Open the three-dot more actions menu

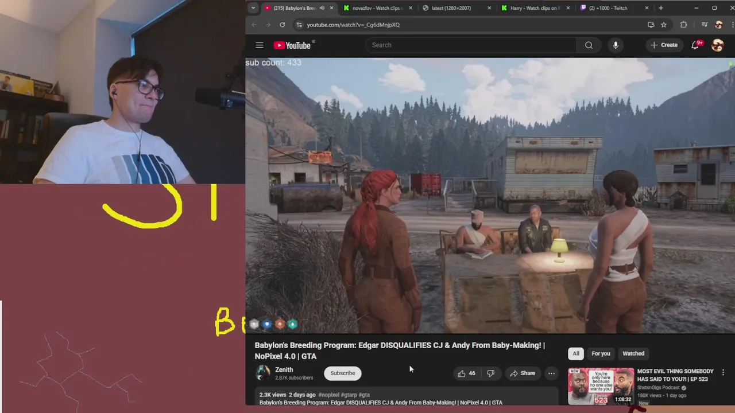pos(551,373)
